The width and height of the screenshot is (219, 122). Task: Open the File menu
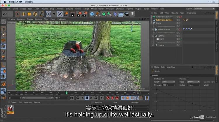click(3, 9)
